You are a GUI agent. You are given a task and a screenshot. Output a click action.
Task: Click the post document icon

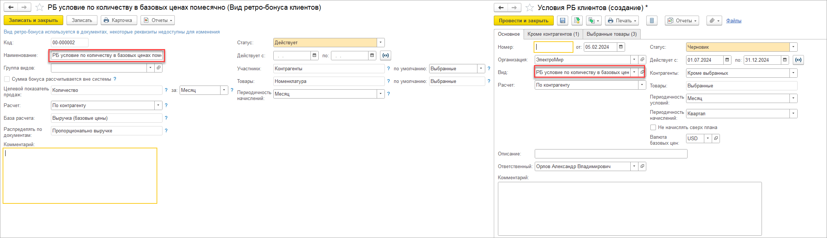tap(577, 21)
